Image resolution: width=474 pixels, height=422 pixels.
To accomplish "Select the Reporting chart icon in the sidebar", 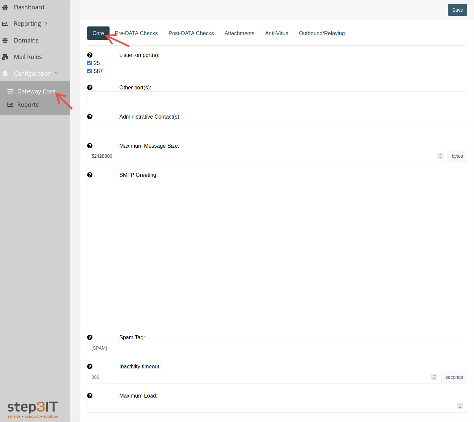I will (5, 23).
